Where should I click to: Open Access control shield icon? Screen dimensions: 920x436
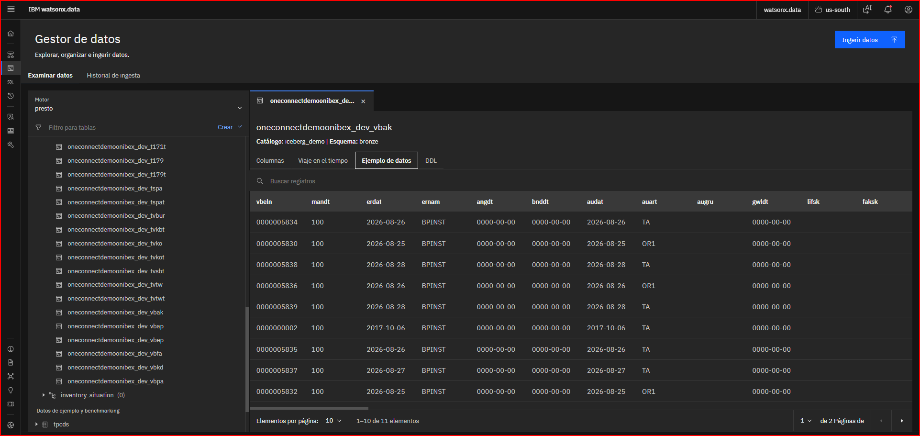pos(11,117)
